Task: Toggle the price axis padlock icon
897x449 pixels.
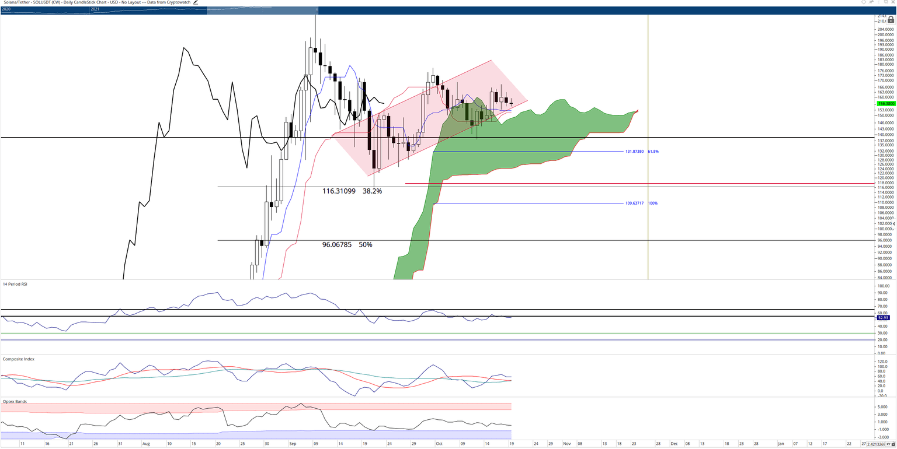Action: 891,19
